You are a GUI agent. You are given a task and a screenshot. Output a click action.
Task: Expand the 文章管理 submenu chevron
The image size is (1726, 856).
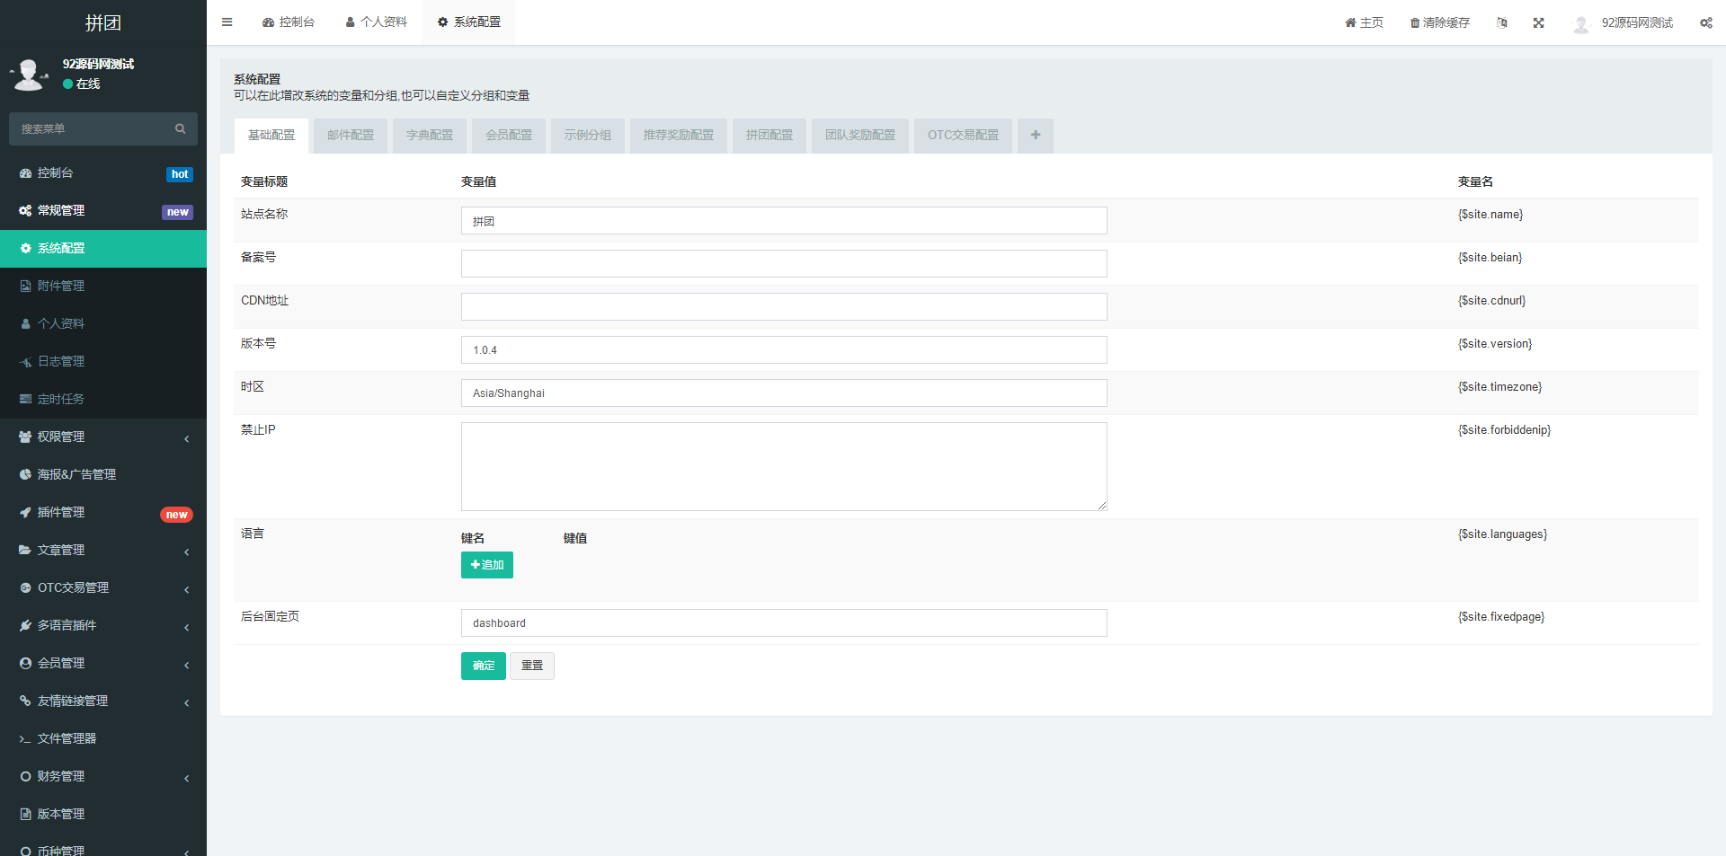coord(186,552)
